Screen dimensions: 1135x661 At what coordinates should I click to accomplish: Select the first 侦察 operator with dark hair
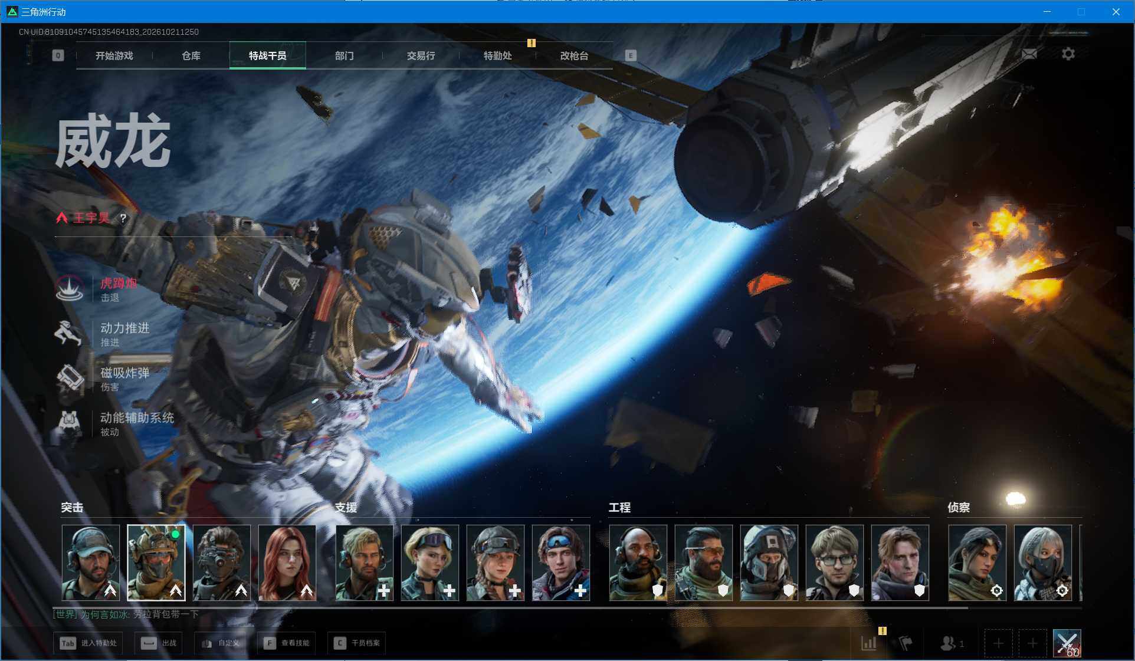click(977, 563)
